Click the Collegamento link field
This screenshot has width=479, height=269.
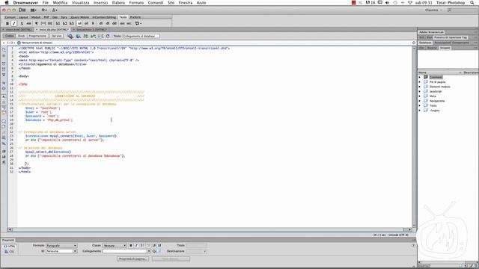125,251
